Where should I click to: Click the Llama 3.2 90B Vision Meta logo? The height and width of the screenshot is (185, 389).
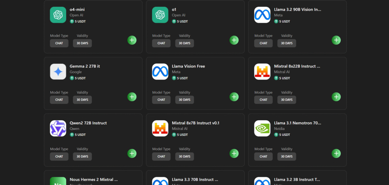pyautogui.click(x=262, y=15)
